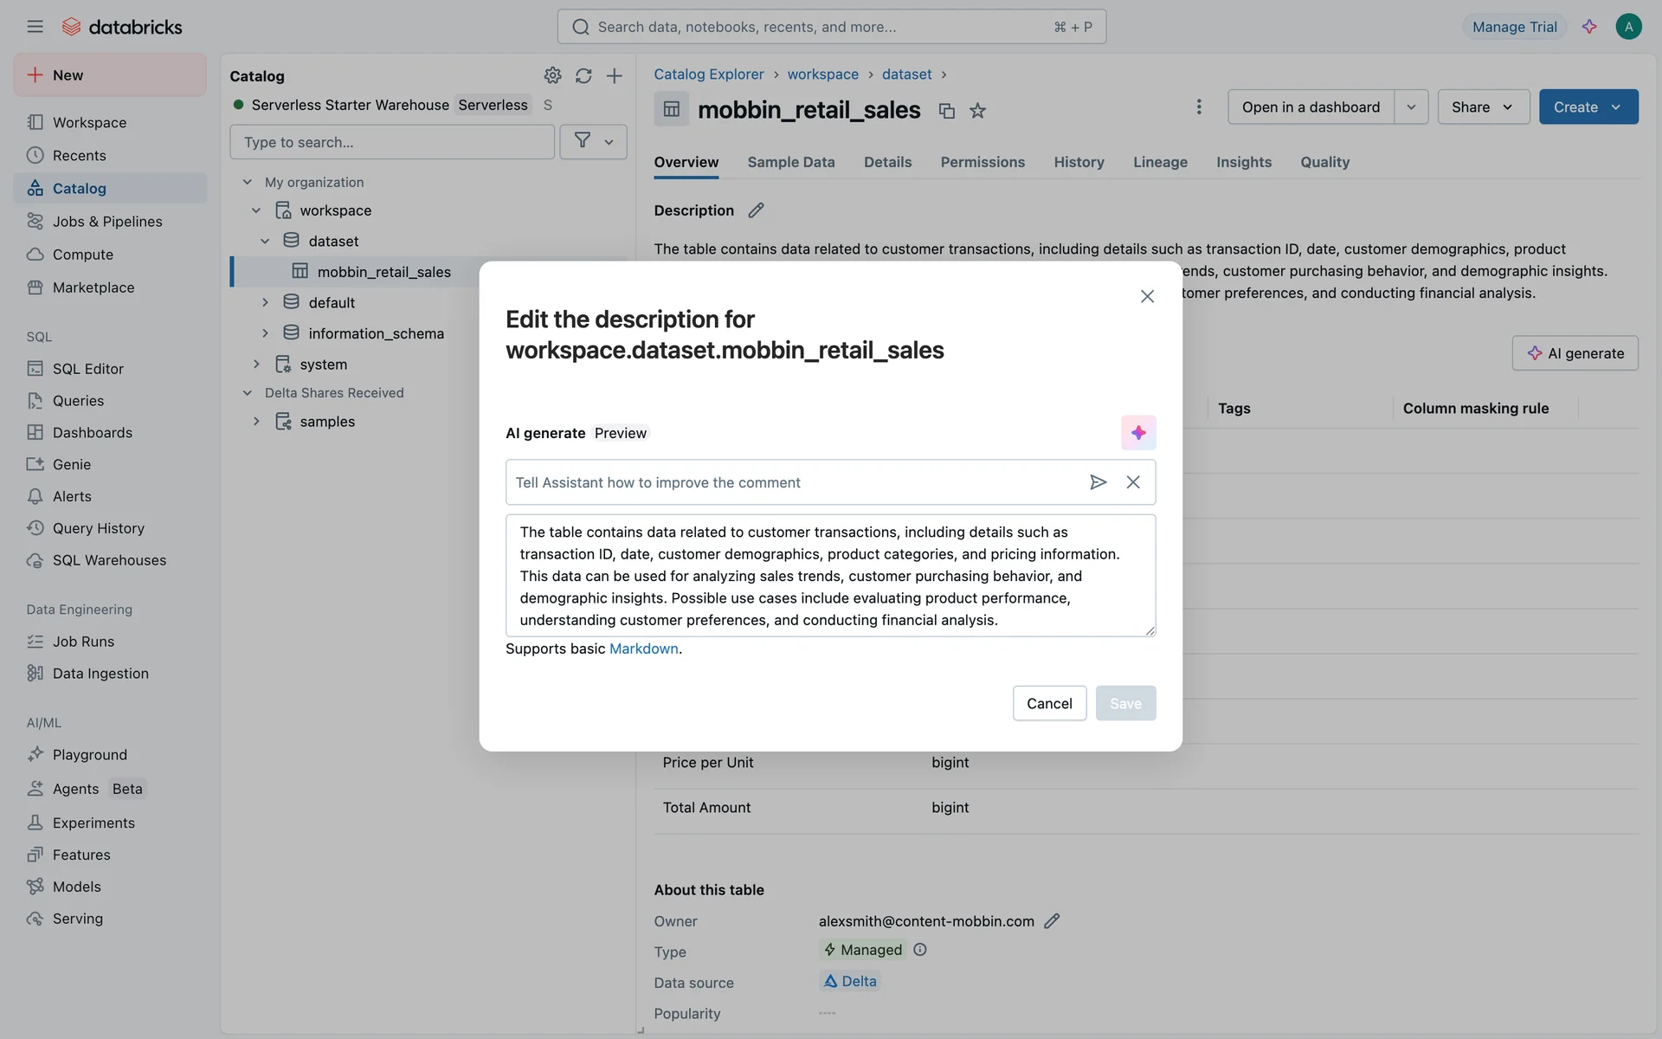Click the AI generate sparkle icon in dialog
Image resolution: width=1662 pixels, height=1039 pixels.
[x=1138, y=432]
